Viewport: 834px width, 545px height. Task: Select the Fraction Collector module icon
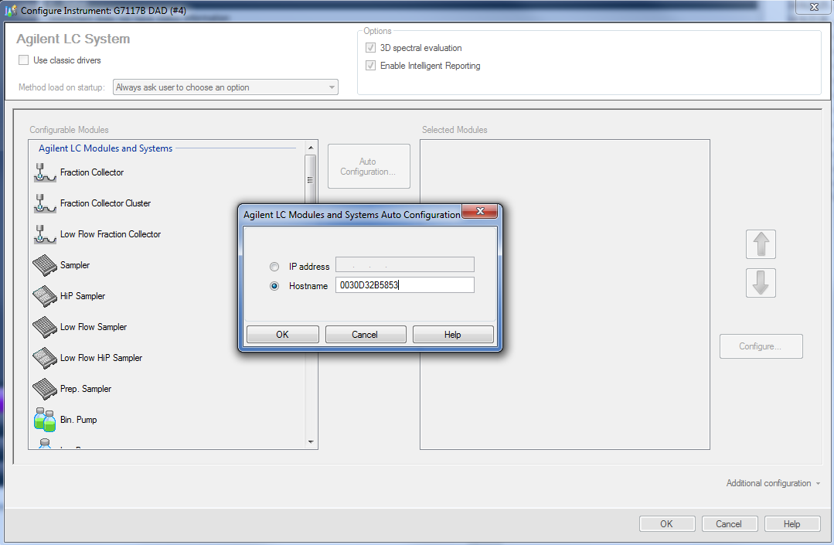[x=45, y=173]
